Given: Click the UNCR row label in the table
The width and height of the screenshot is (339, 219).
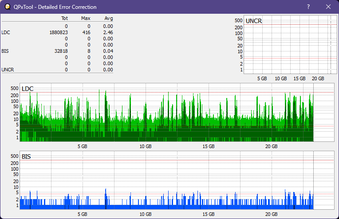Looking at the screenshot, I should [8, 70].
